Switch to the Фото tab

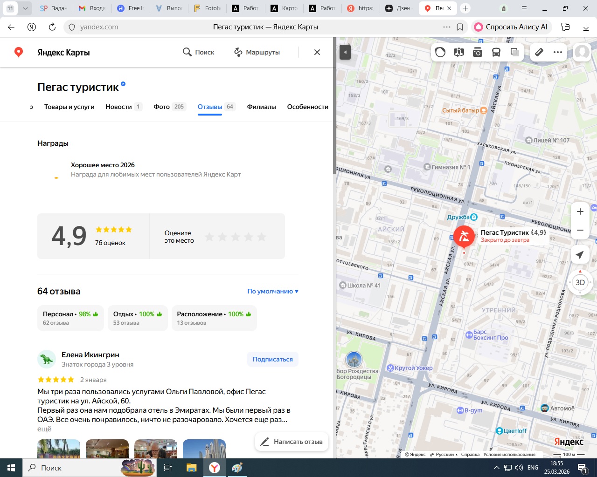[x=162, y=107]
